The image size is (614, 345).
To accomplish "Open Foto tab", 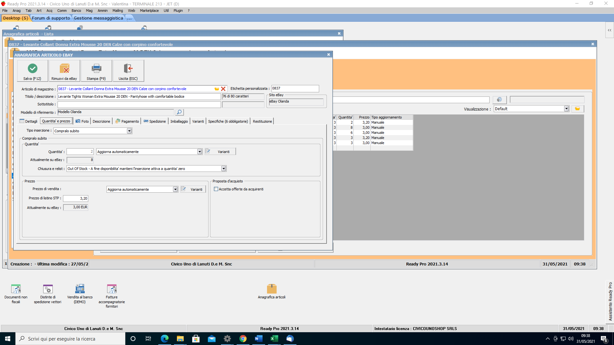I will pos(82,121).
